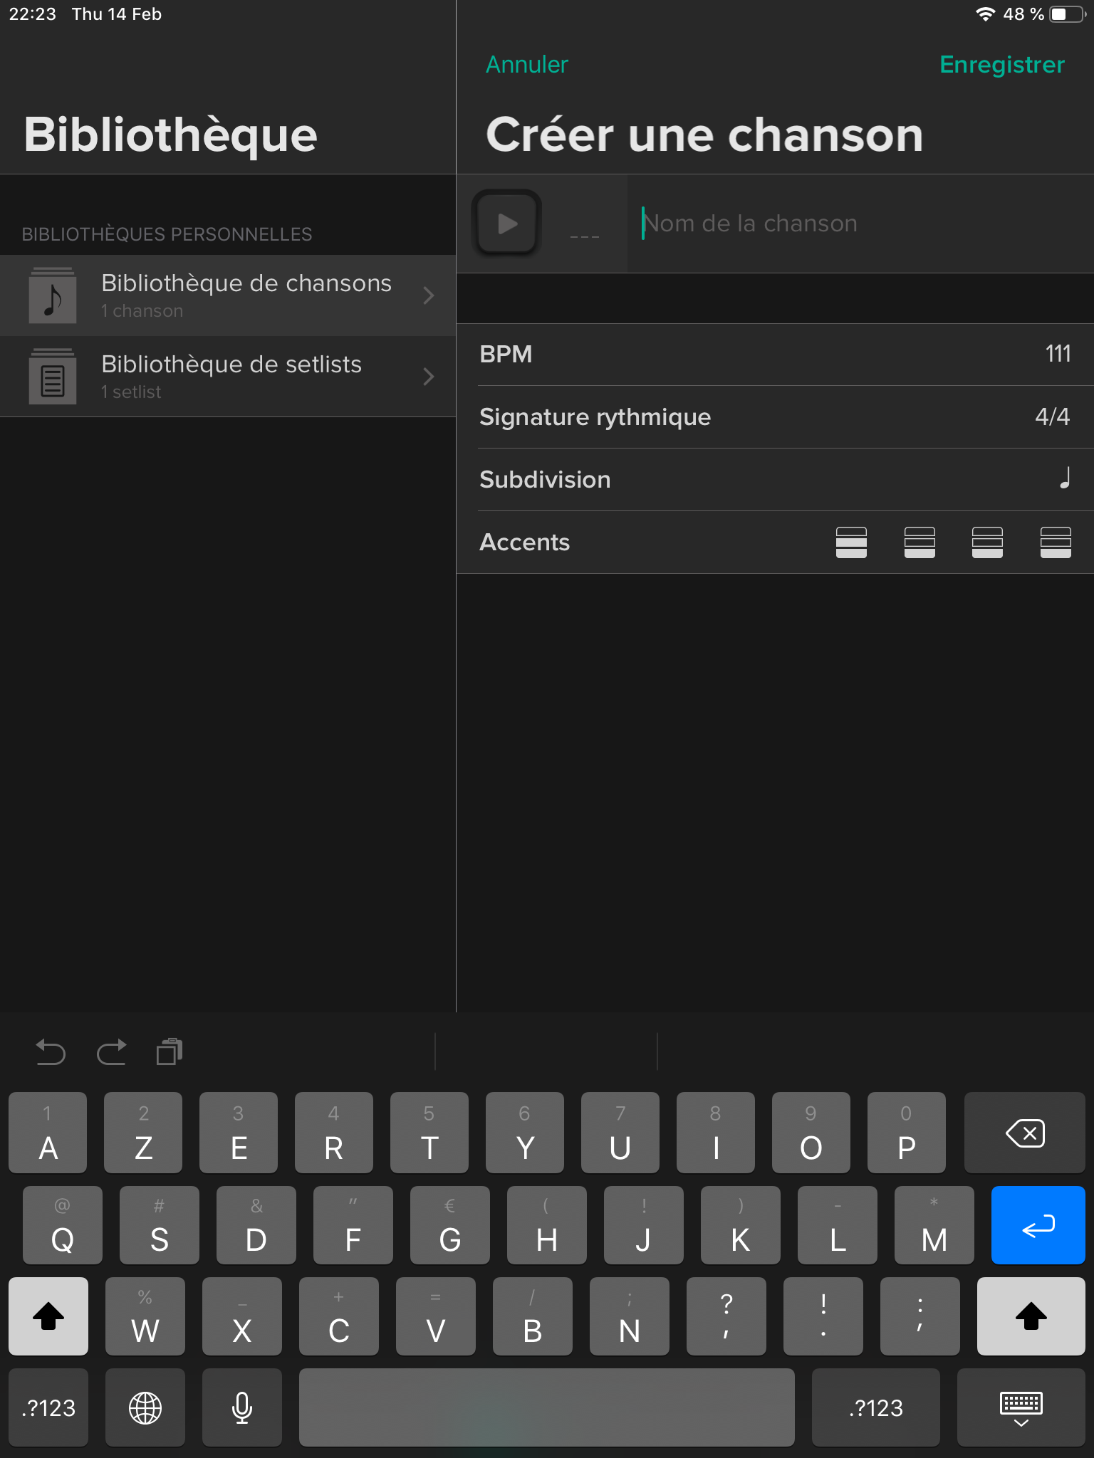Tap the N key

point(630,1316)
